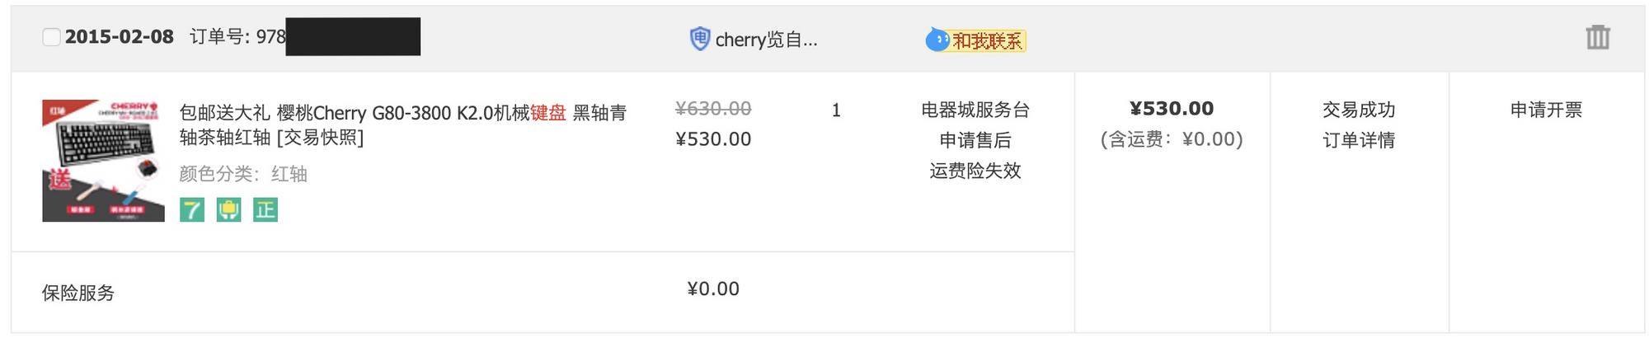Click the green 7-day return badge
This screenshot has height=347, width=1649.
click(x=192, y=210)
